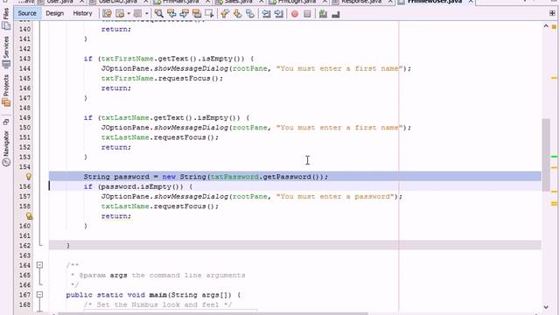
Task: Jump to Previous Bookmark icon
Action: coord(225,14)
